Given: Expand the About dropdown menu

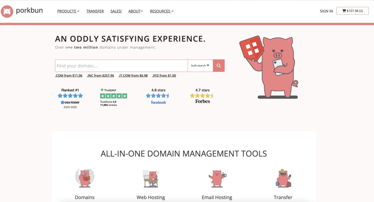Looking at the screenshot, I should [136, 11].
